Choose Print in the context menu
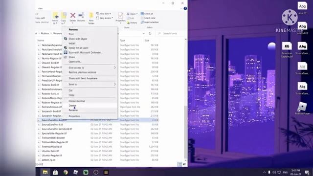The image size is (313, 176). pos(71,34)
